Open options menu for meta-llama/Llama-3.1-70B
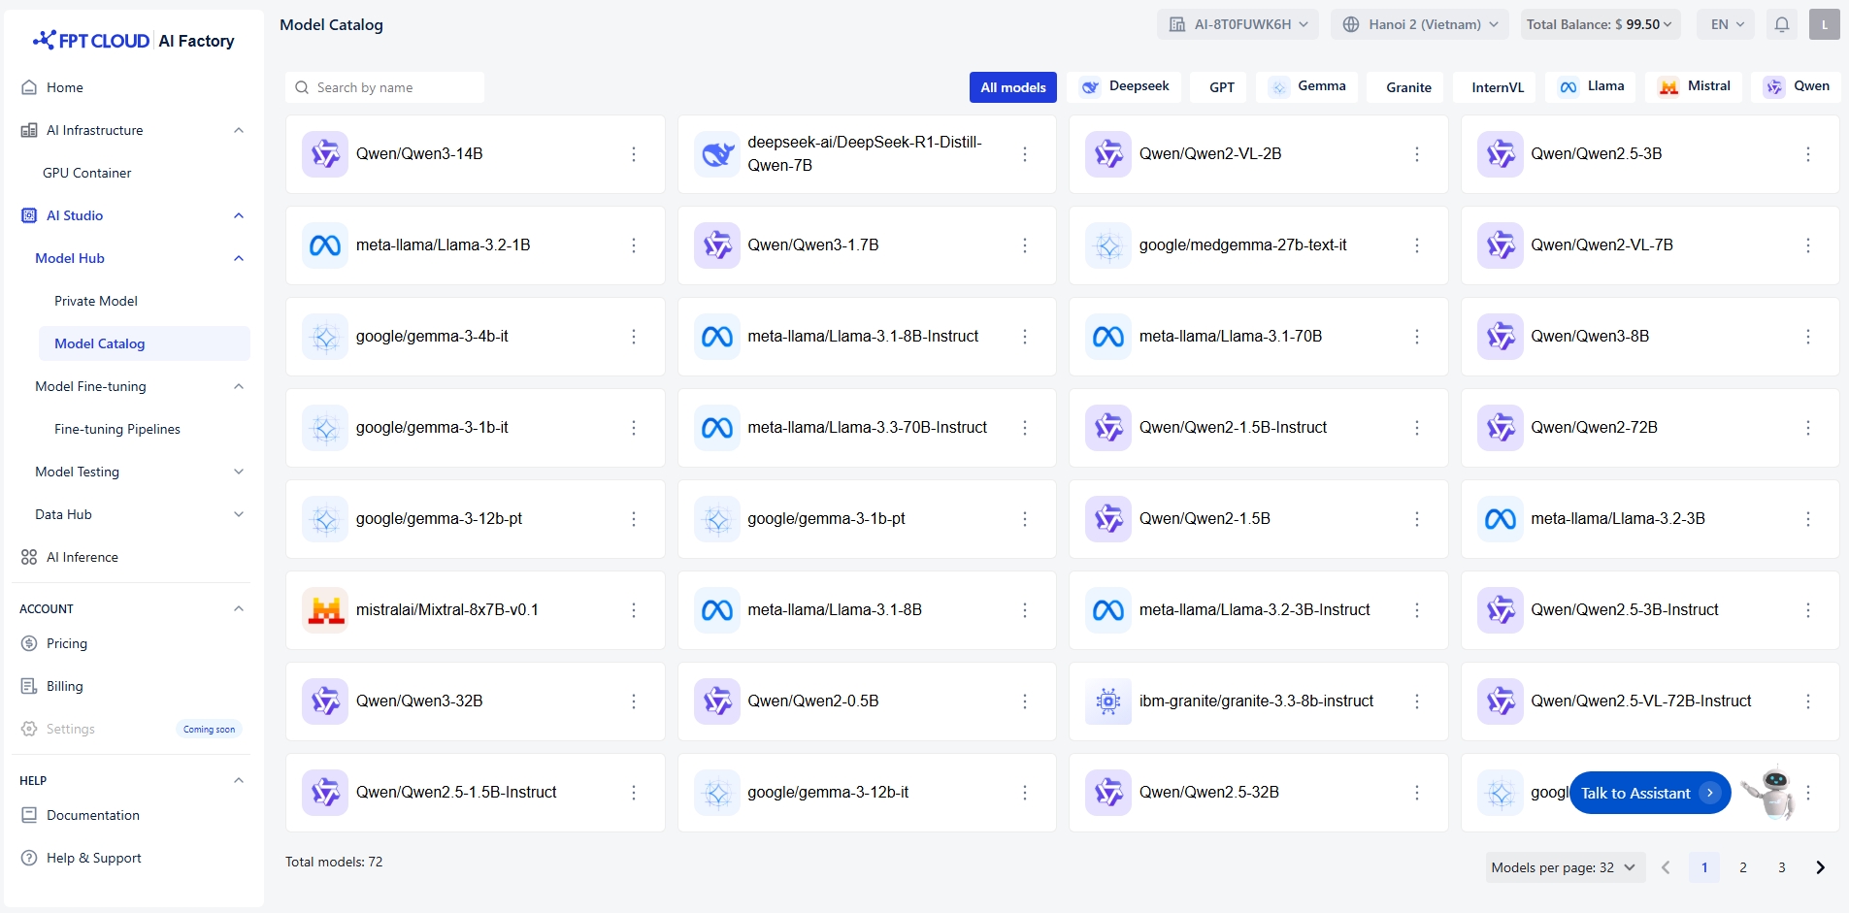This screenshot has height=913, width=1849. (x=1417, y=337)
